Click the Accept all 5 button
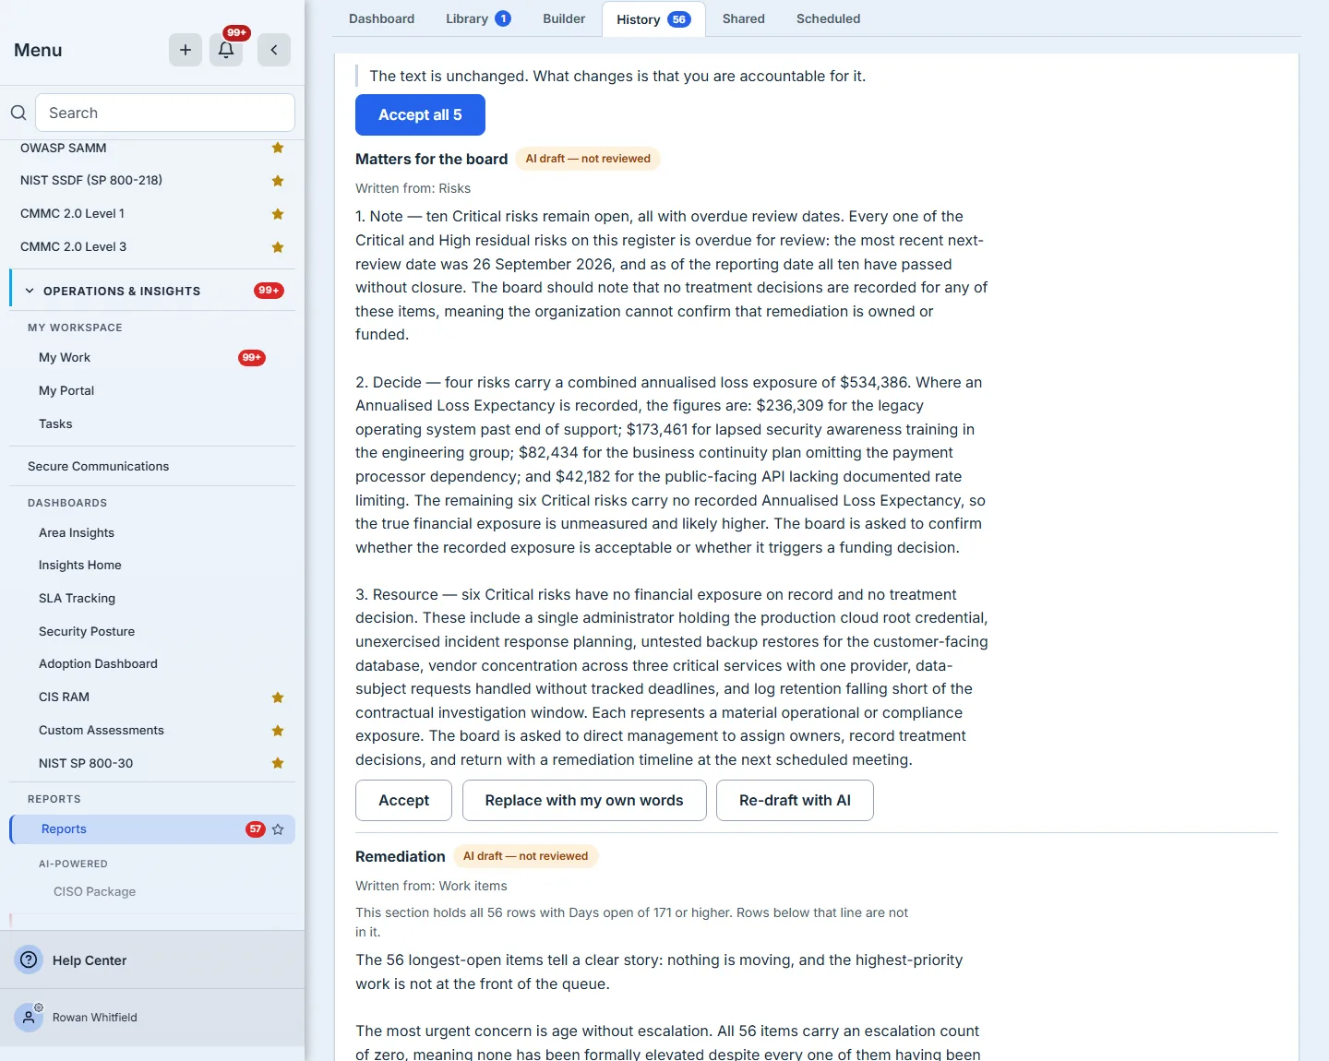1329x1061 pixels. click(x=420, y=115)
